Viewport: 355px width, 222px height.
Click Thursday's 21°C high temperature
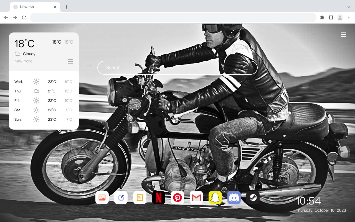point(52,91)
